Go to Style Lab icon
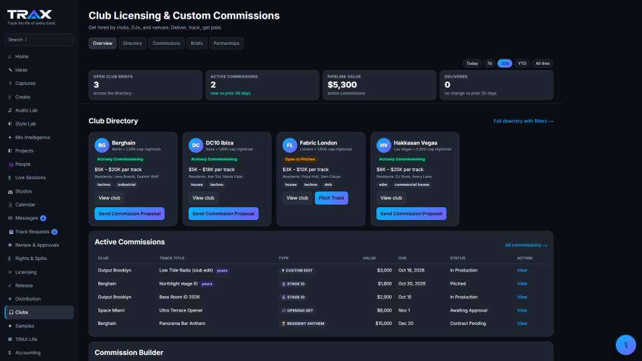642x361 pixels. (x=10, y=124)
